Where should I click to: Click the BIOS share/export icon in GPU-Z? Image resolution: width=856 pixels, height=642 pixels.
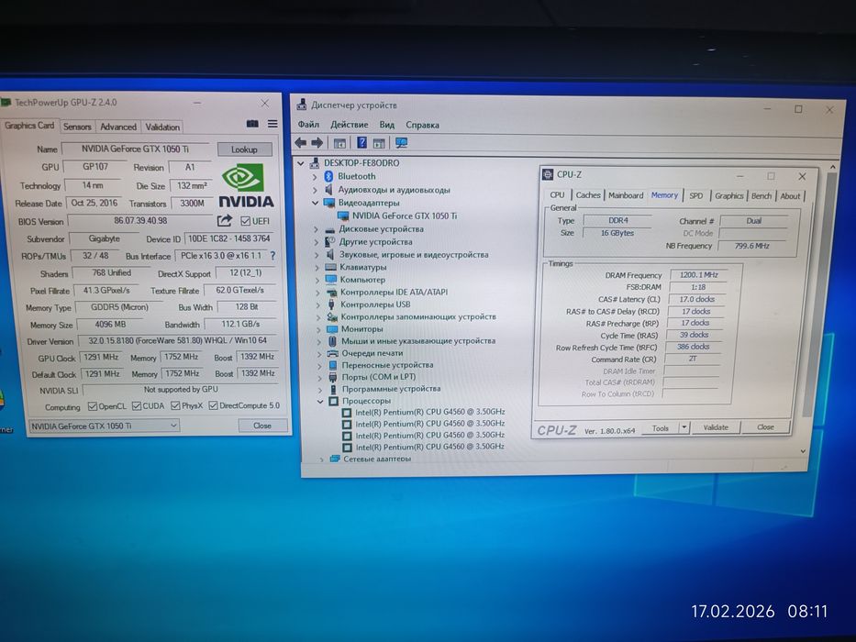pos(225,220)
